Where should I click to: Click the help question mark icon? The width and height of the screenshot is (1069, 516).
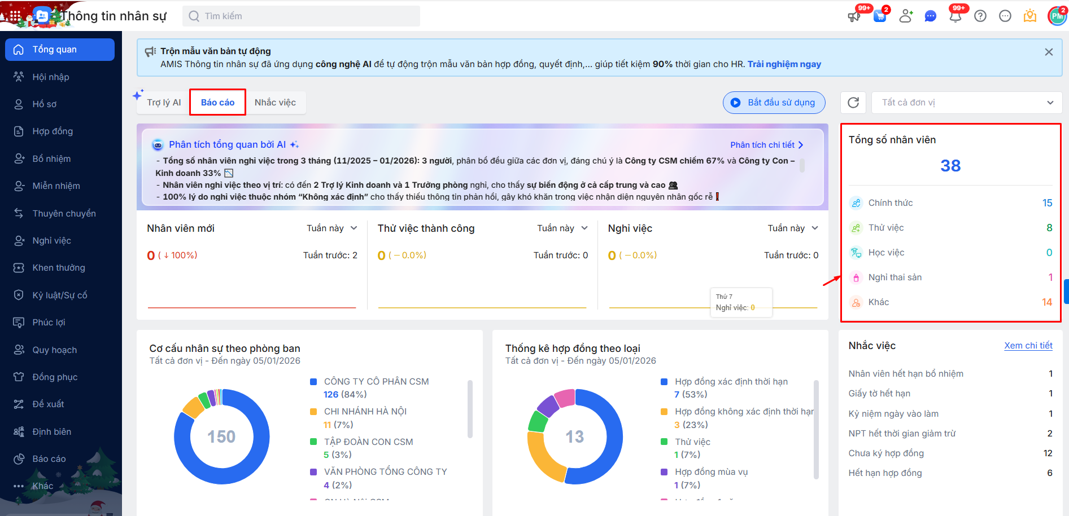(980, 16)
